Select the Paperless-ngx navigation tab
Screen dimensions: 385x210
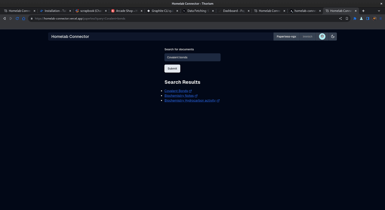point(286,37)
